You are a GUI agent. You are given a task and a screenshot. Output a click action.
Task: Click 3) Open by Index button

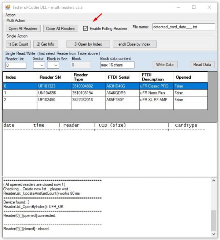click(89, 44)
